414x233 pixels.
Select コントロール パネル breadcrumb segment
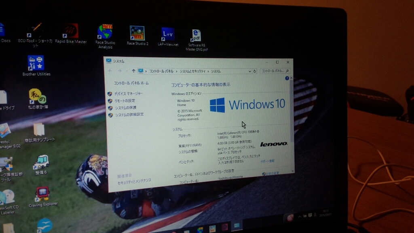(x=161, y=71)
